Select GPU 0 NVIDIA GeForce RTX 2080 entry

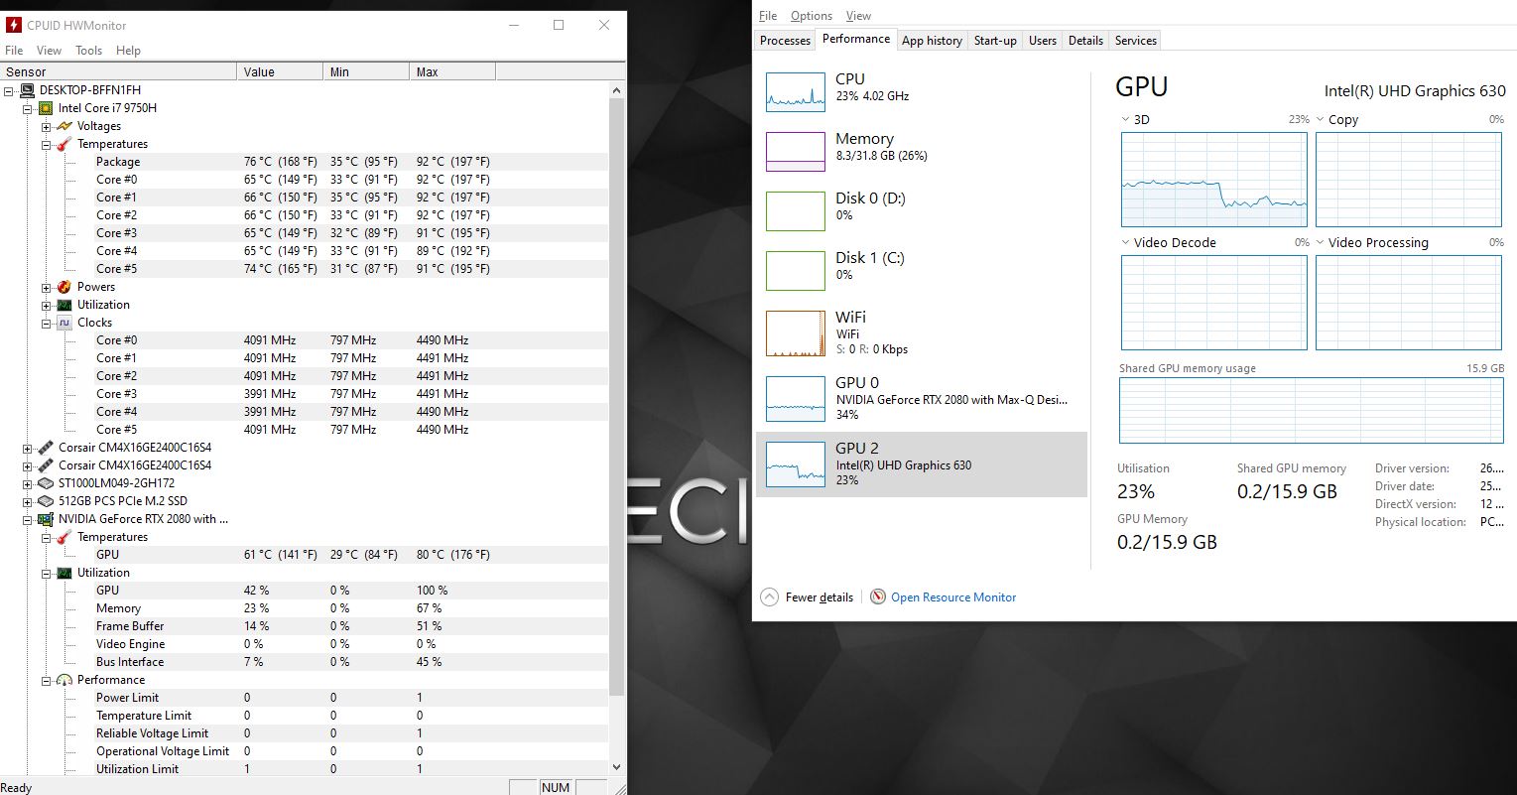922,398
